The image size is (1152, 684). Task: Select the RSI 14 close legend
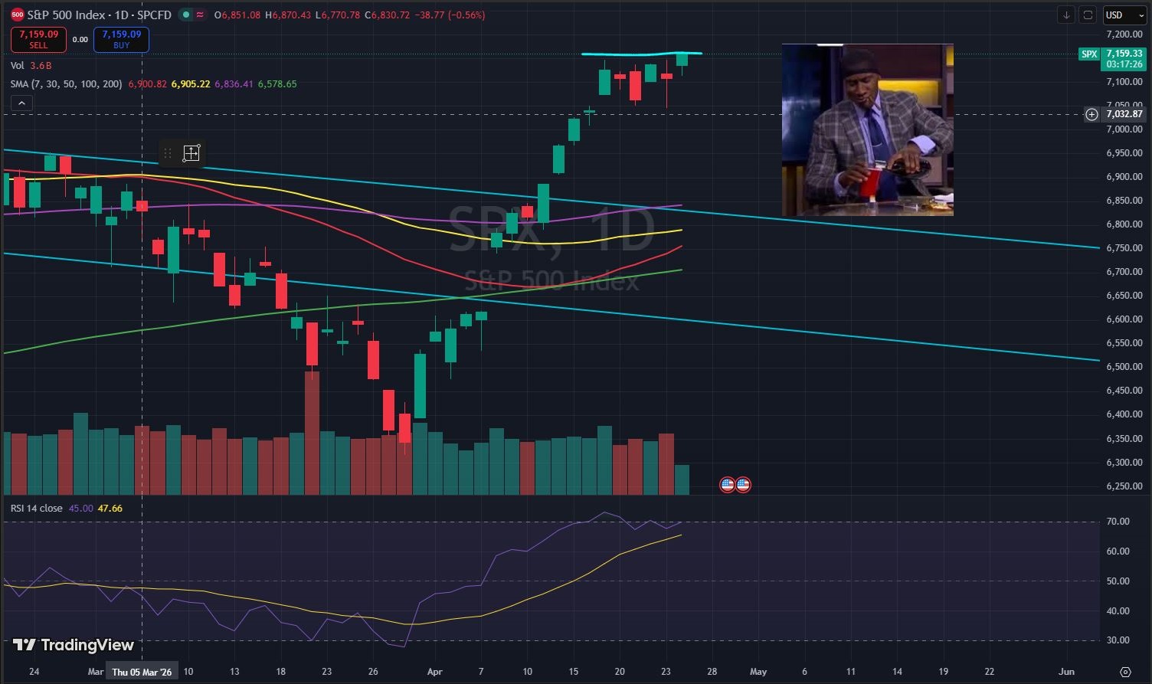(37, 508)
